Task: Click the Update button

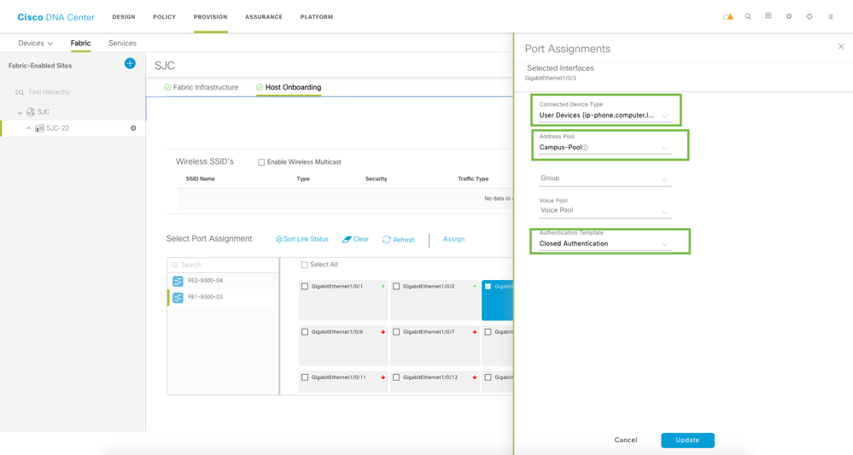Action: (x=687, y=440)
